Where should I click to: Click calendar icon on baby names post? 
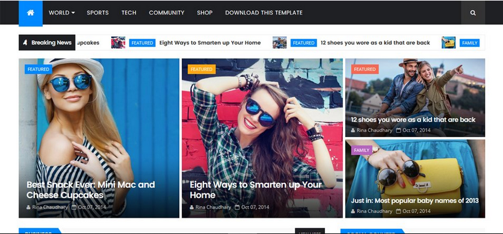click(398, 211)
